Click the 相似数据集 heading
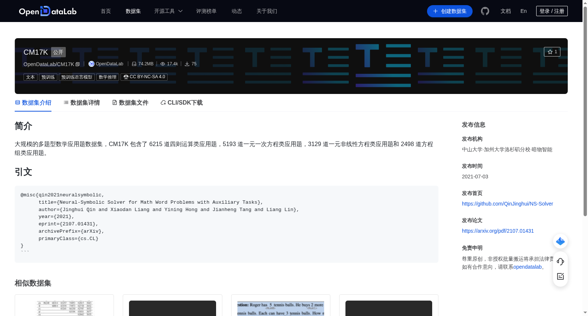Screen dimensions: 588x316 [33, 283]
